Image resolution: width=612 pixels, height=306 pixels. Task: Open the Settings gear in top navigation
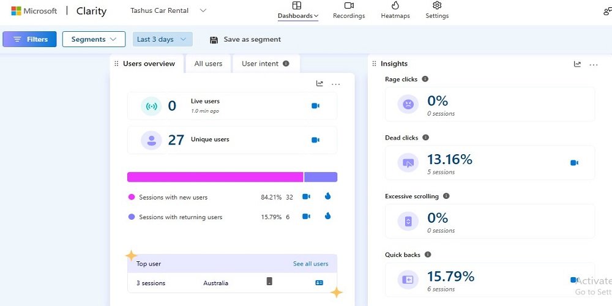click(437, 10)
